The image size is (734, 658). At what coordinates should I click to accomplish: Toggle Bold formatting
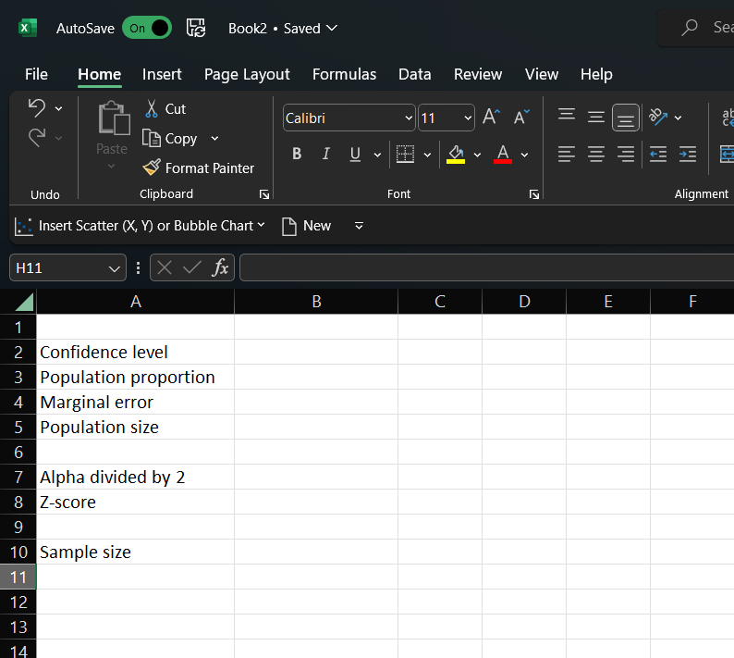pos(297,154)
